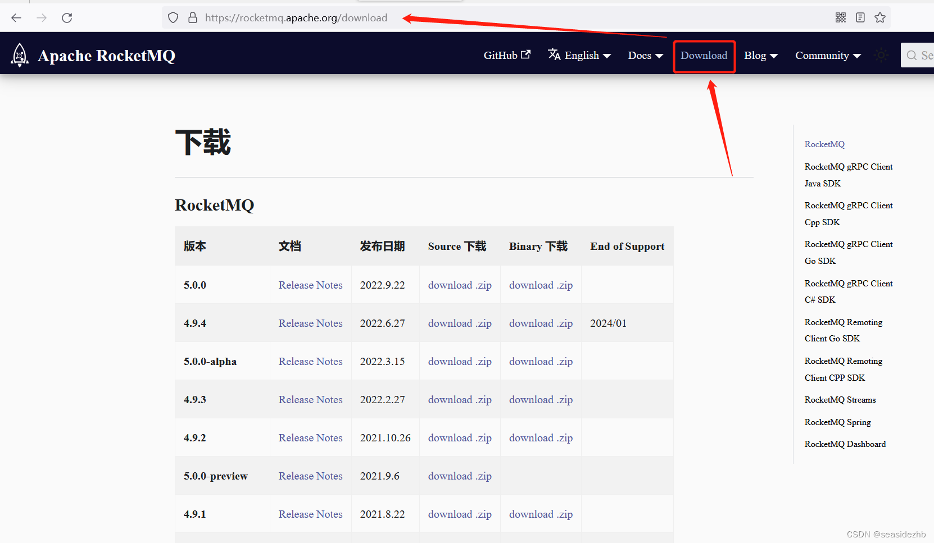934x543 pixels.
Task: Click the End of Support column header
Action: pyautogui.click(x=627, y=247)
